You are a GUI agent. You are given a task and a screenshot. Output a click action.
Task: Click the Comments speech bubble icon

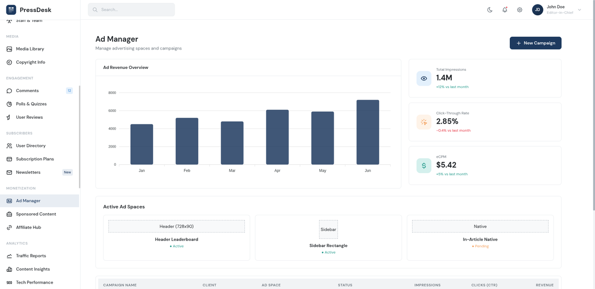9,91
